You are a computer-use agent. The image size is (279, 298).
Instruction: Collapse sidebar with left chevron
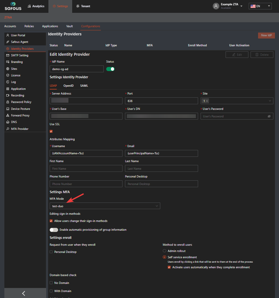23,293
